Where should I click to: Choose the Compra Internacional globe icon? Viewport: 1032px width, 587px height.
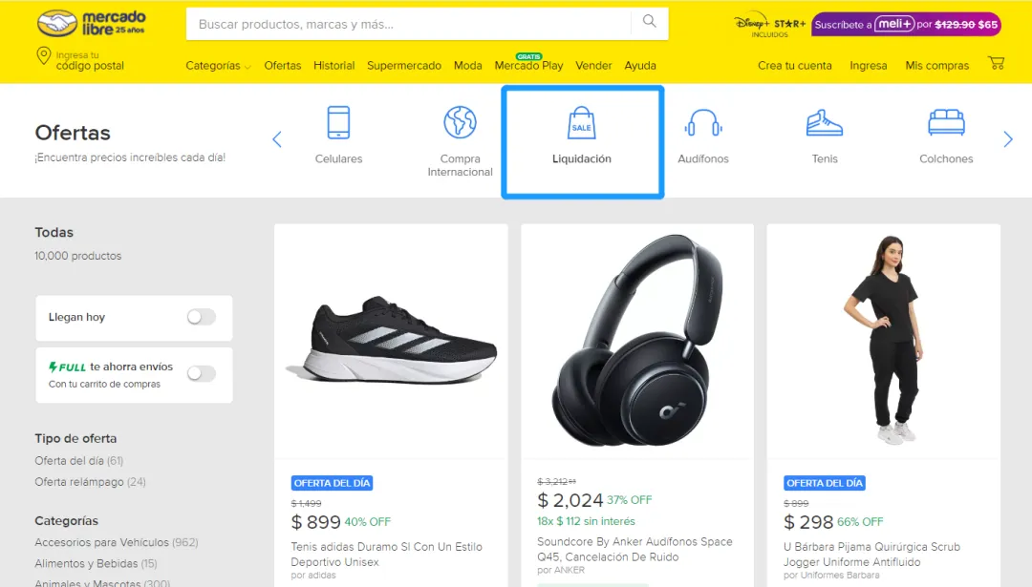[x=460, y=122]
